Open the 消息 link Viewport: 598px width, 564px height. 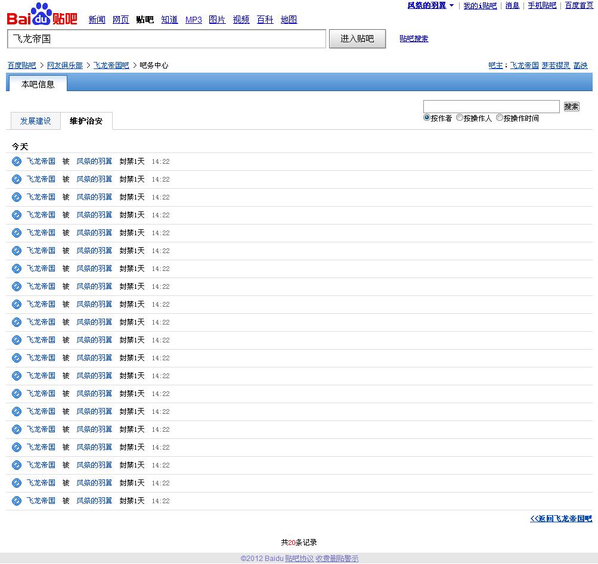(x=512, y=5)
